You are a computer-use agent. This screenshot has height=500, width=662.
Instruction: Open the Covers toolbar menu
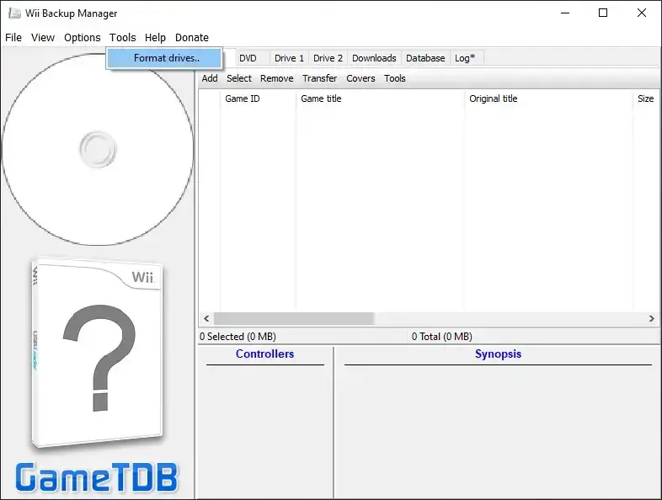coord(360,78)
